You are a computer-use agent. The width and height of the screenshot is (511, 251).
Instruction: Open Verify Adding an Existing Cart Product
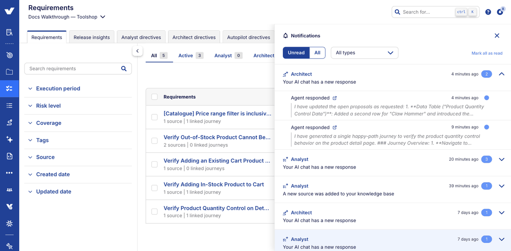tap(217, 161)
